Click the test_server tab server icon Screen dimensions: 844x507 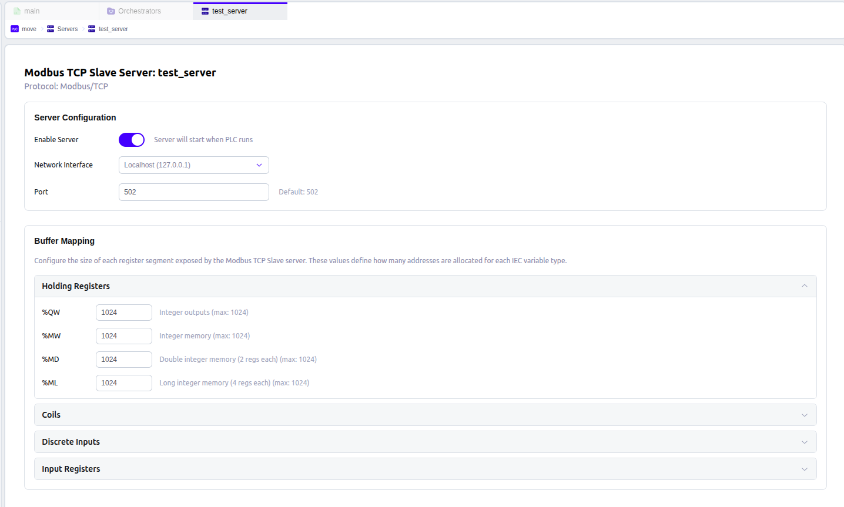[x=205, y=11]
